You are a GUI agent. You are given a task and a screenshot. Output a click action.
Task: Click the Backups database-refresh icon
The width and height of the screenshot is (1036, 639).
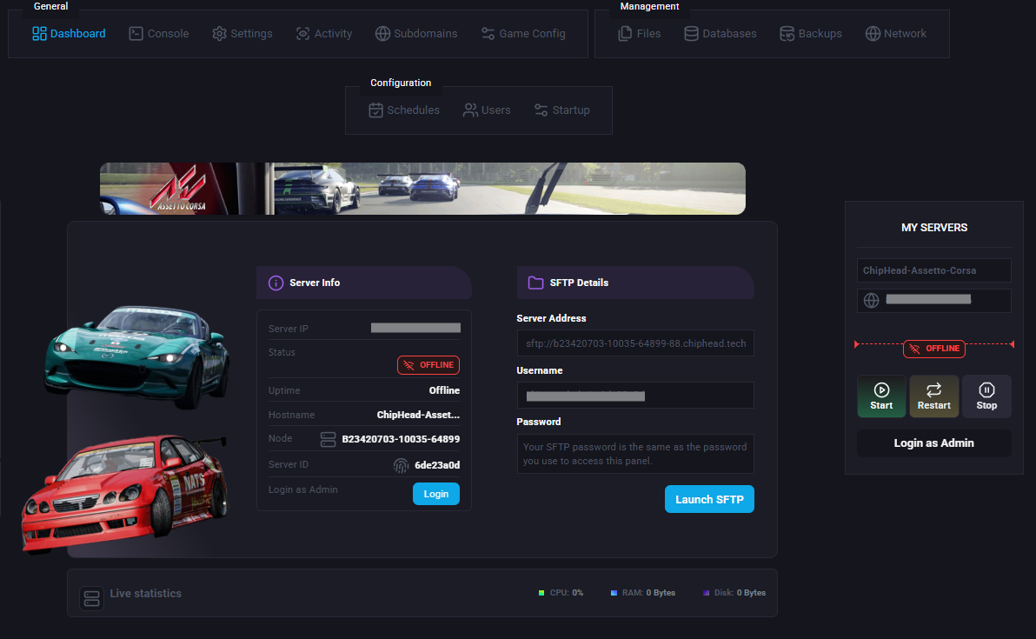(787, 34)
